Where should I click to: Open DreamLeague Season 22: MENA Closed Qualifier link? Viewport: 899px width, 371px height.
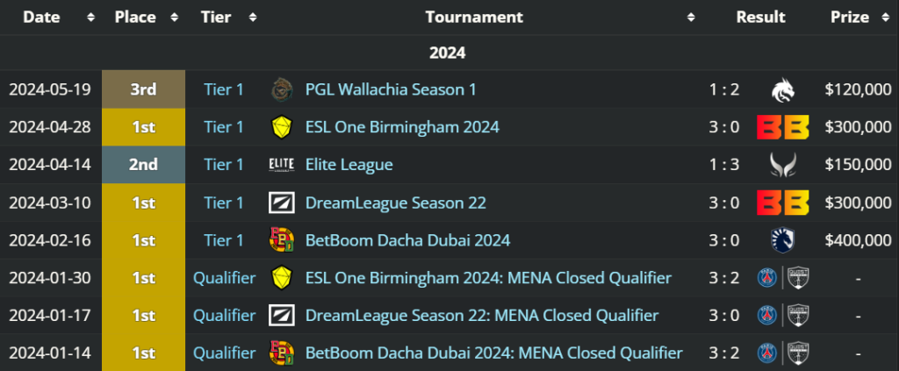pyautogui.click(x=482, y=316)
